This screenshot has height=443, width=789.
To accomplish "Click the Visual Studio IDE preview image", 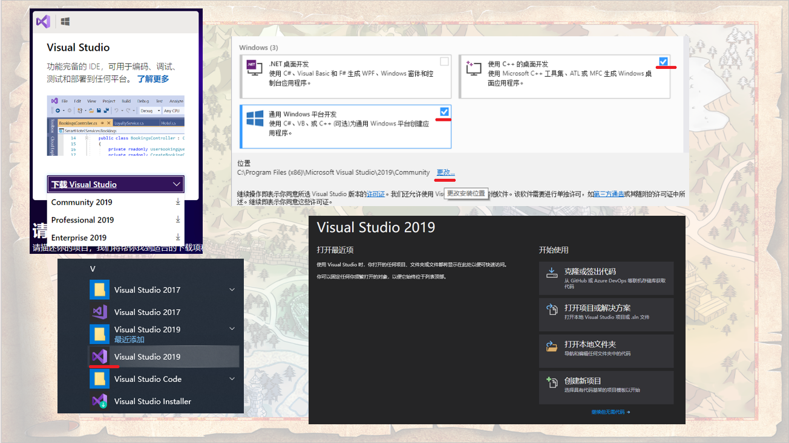I will 116,126.
